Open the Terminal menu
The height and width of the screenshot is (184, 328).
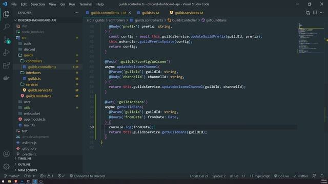86,4
